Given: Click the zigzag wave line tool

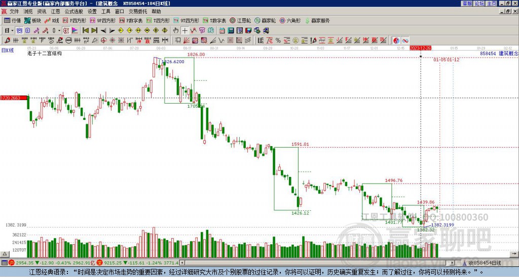Looking at the screenshot, I should point(221,40).
